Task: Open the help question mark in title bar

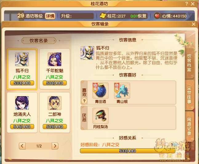Action: pos(187,4)
